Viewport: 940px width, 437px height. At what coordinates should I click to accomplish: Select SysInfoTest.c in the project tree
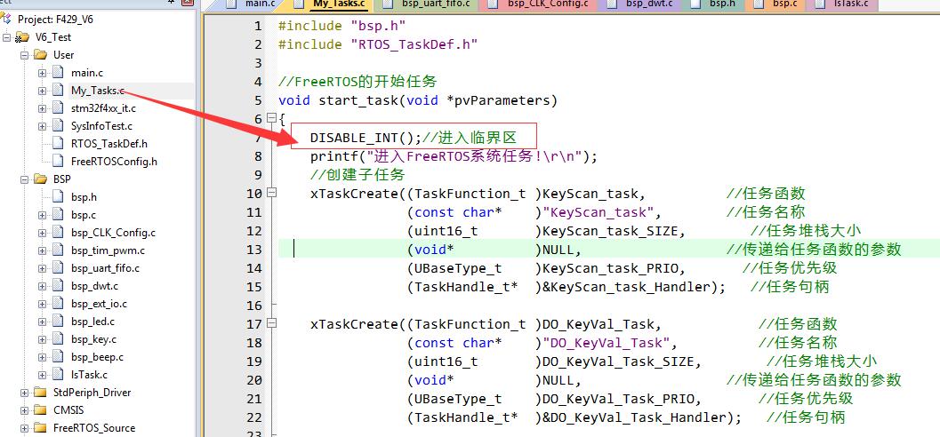[101, 126]
